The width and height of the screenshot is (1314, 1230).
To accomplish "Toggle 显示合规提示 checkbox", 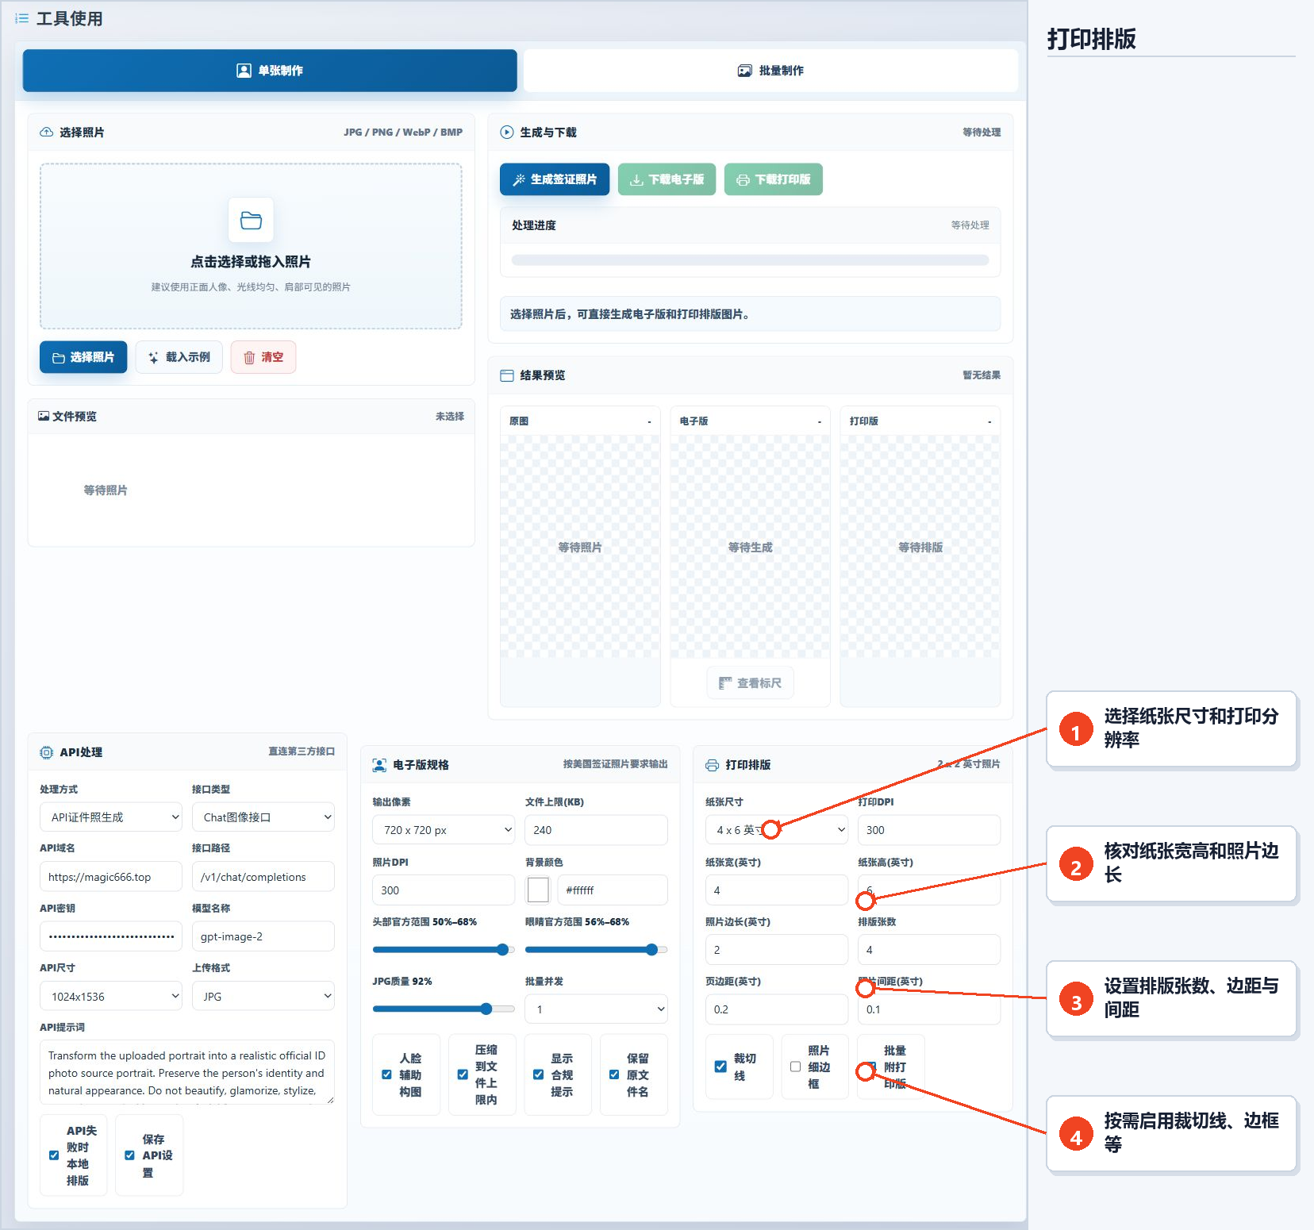I will (x=538, y=1074).
